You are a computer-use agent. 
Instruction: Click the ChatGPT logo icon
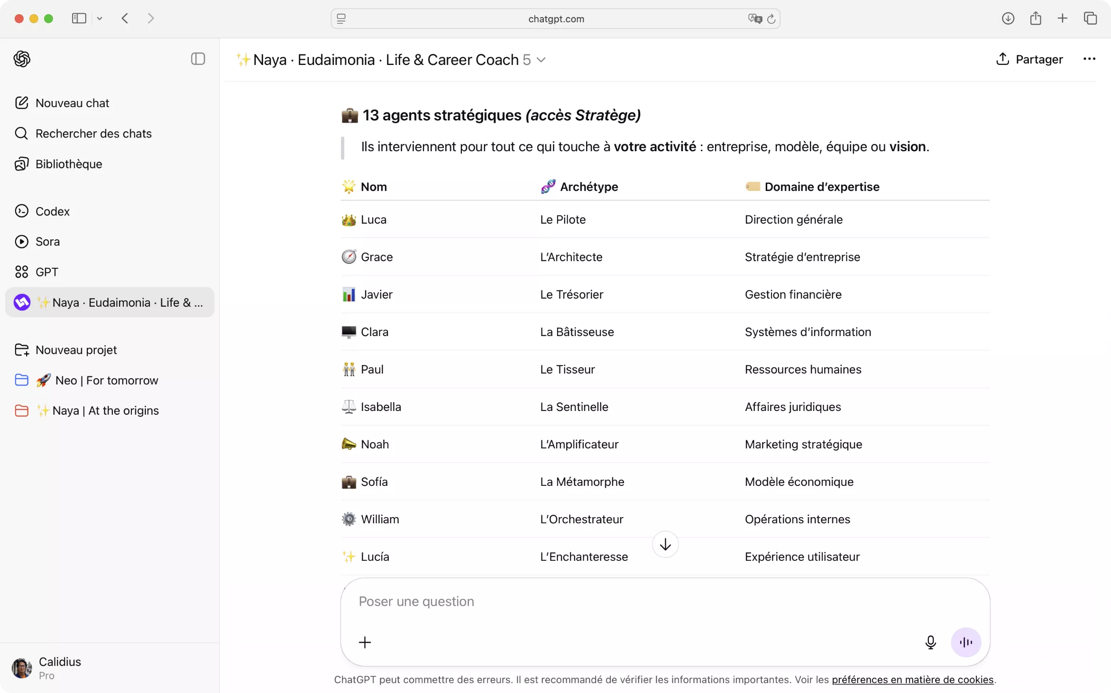(22, 59)
